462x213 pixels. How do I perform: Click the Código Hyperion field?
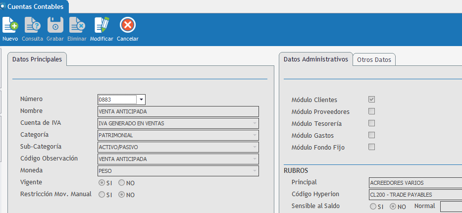(x=415, y=194)
